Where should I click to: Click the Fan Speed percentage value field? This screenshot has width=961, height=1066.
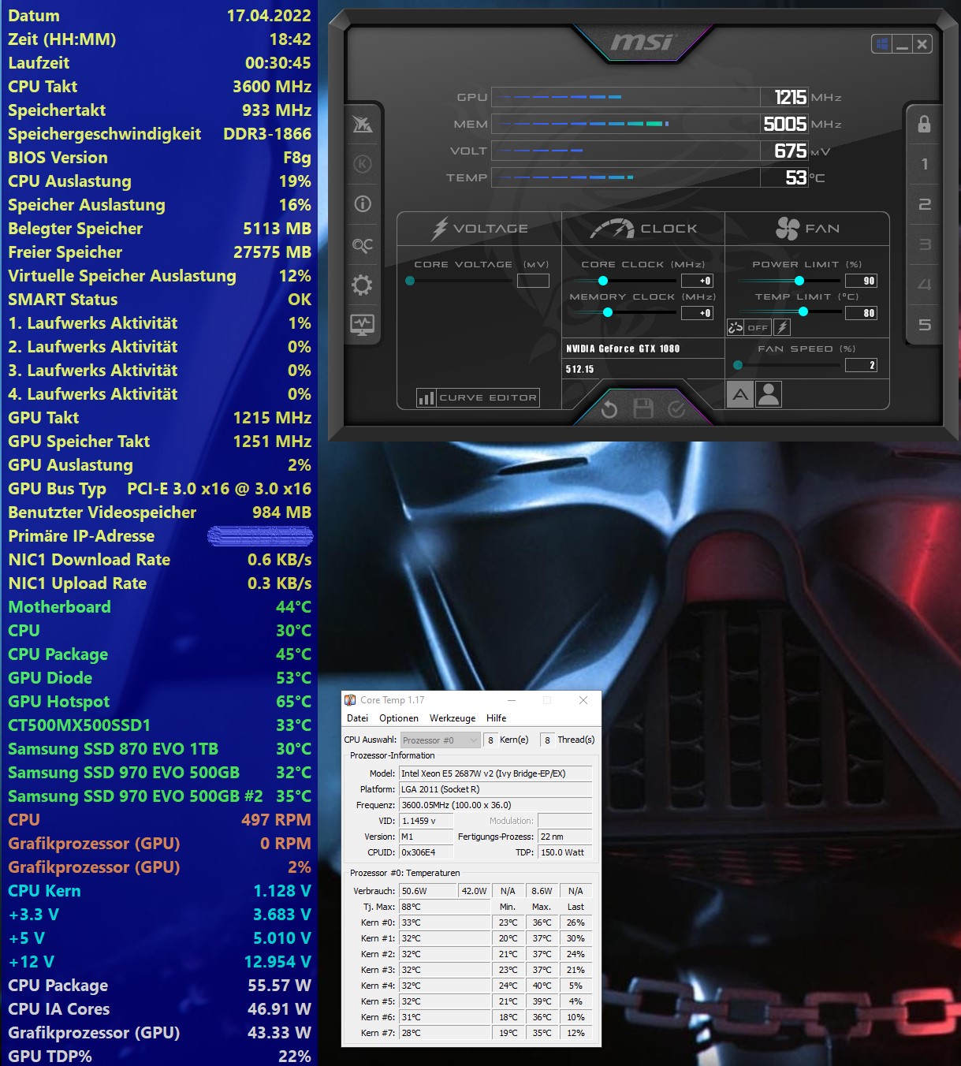click(x=860, y=364)
